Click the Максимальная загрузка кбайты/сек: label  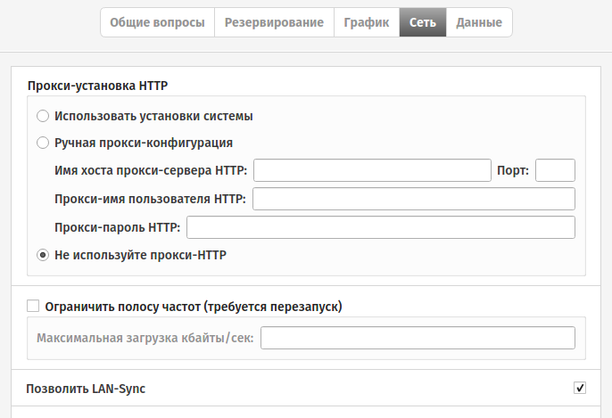(x=145, y=338)
